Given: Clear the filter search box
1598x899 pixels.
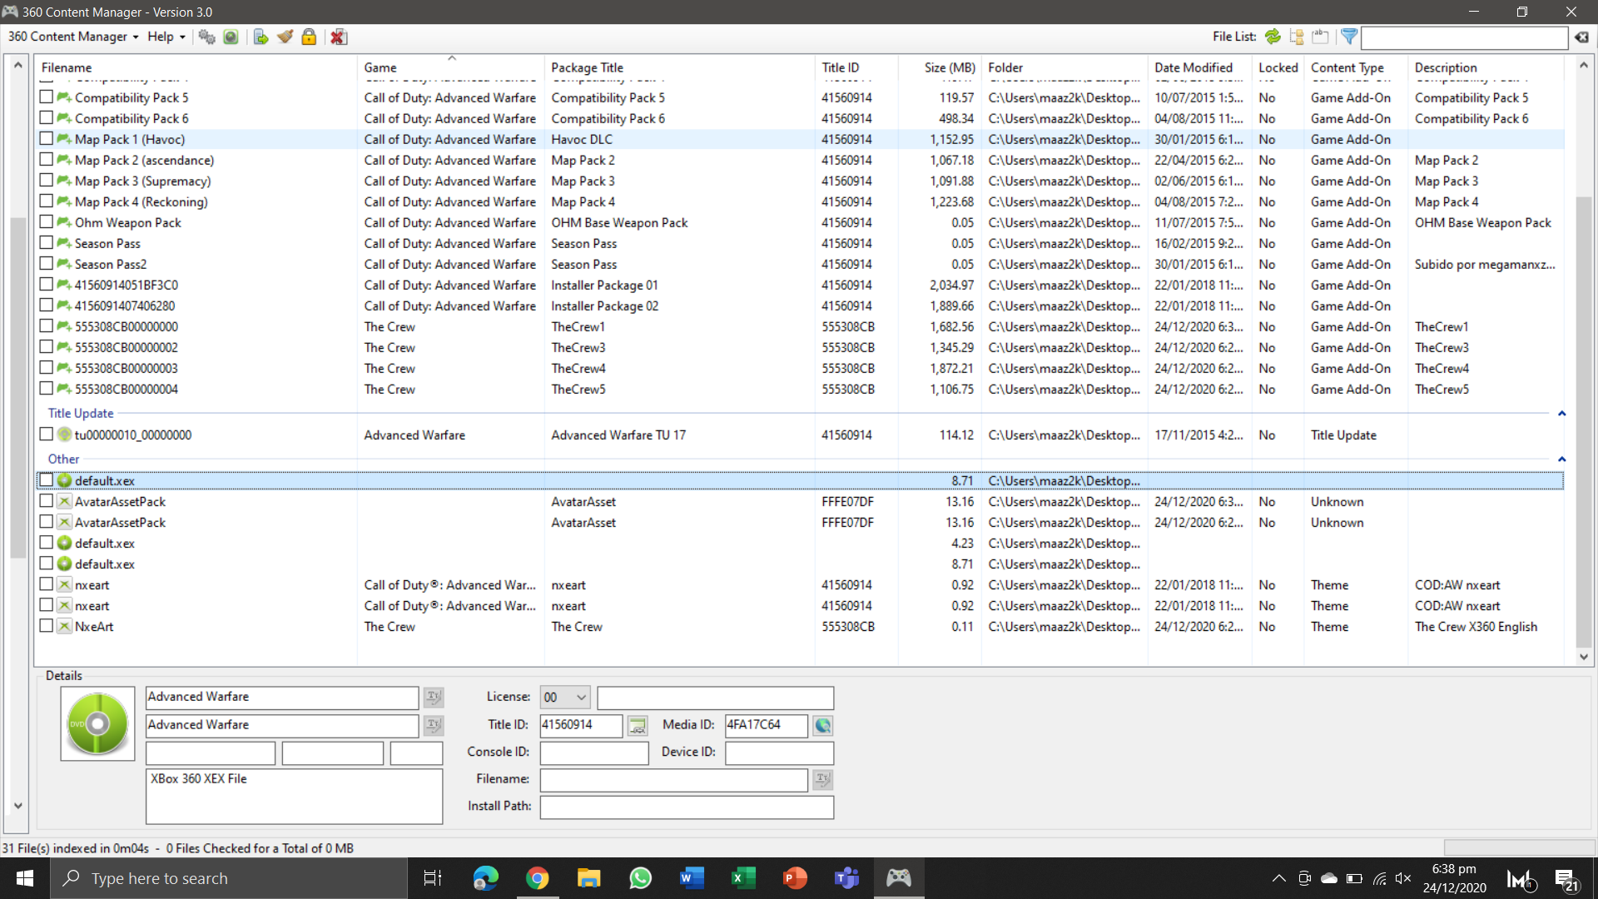Looking at the screenshot, I should [x=1581, y=37].
